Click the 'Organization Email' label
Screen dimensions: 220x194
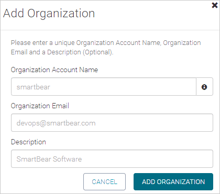[x=40, y=106]
